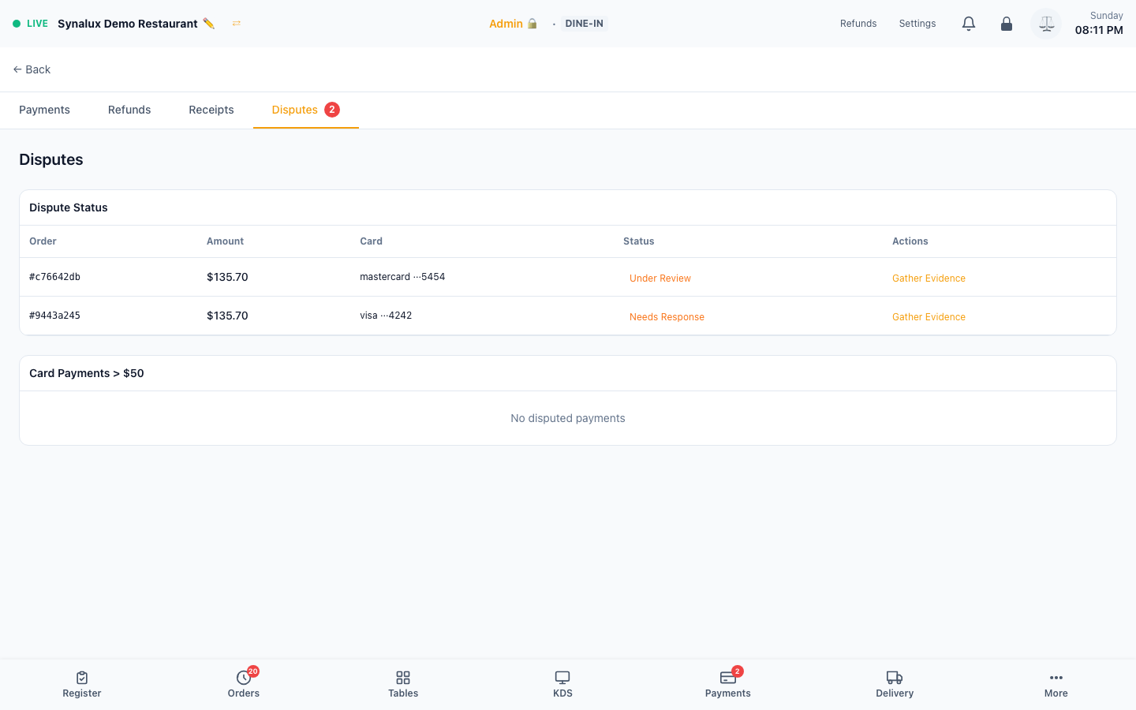Click the $135.70 amount for mastercard dispute
The width and height of the screenshot is (1136, 710).
point(227,277)
